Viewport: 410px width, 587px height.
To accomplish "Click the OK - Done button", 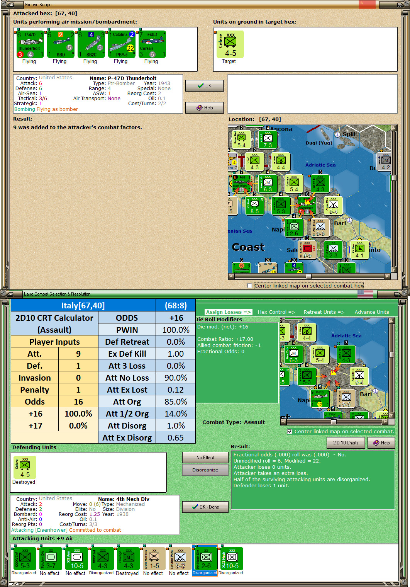I will point(205,507).
